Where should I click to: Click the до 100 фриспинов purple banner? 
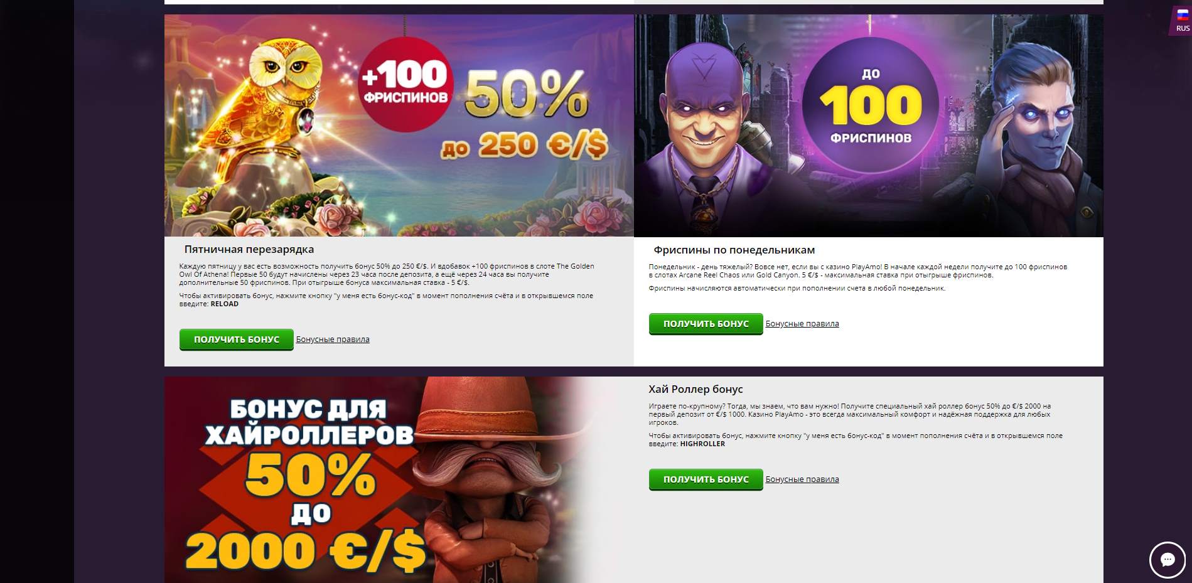[x=869, y=126]
